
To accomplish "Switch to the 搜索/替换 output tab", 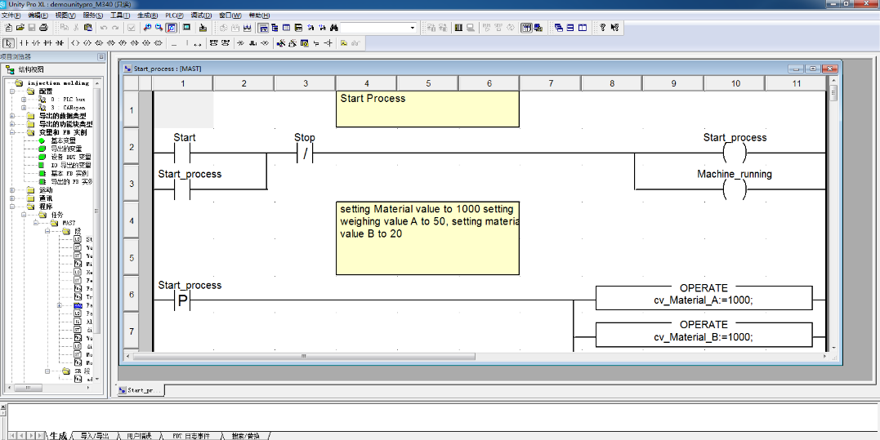I will coord(246,436).
